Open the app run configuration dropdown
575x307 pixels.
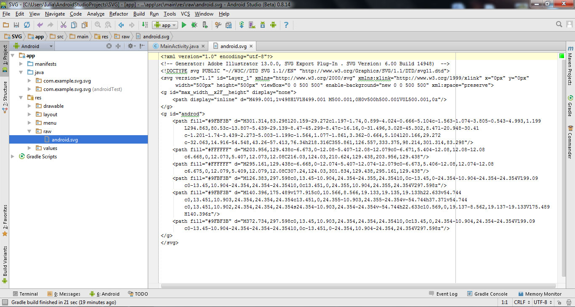165,25
